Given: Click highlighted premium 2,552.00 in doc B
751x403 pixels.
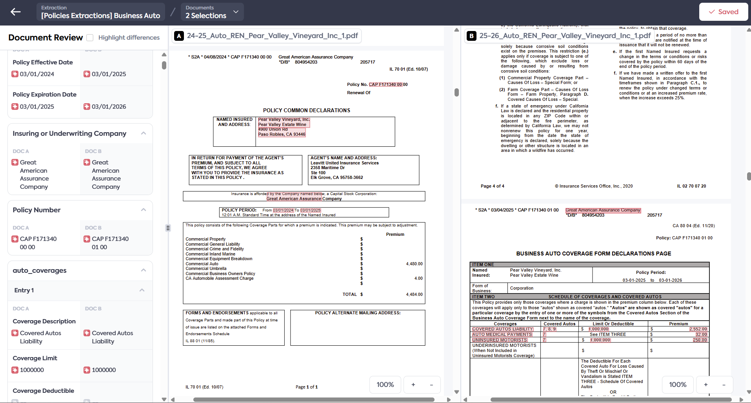Looking at the screenshot, I should (698, 329).
